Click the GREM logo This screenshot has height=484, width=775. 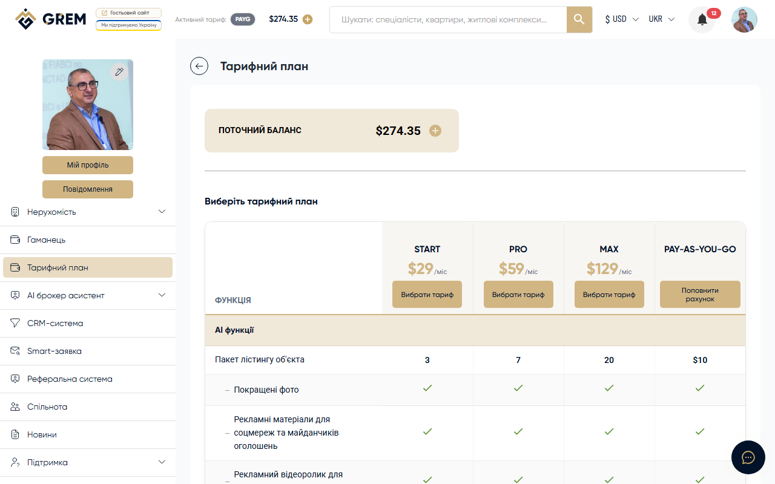(x=51, y=19)
